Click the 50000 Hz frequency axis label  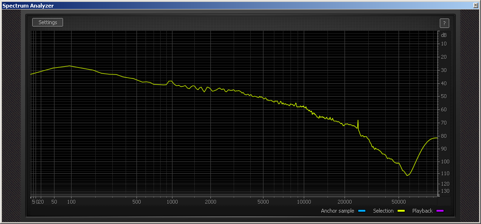[399, 202]
